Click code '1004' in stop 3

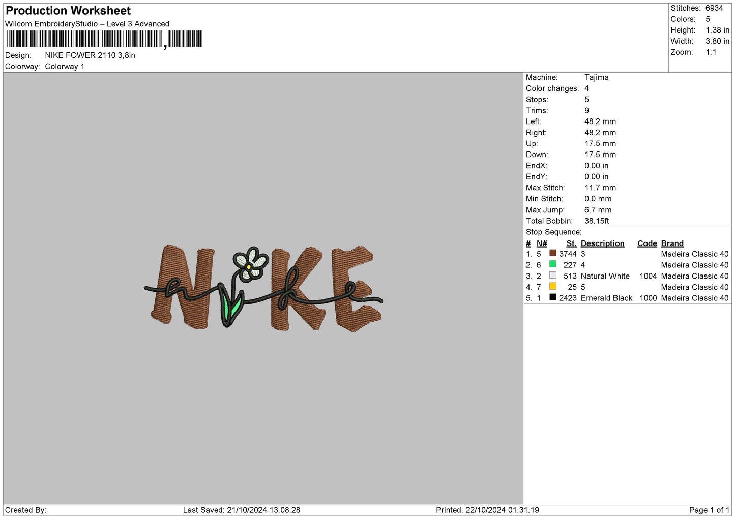tap(648, 277)
